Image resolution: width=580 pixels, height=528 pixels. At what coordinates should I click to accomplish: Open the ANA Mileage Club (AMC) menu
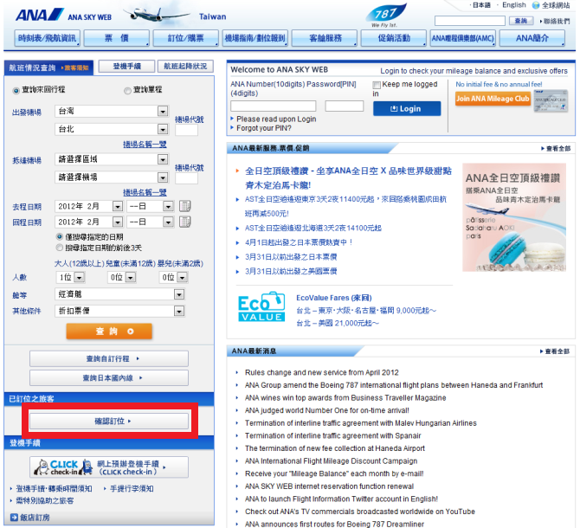[x=463, y=38]
